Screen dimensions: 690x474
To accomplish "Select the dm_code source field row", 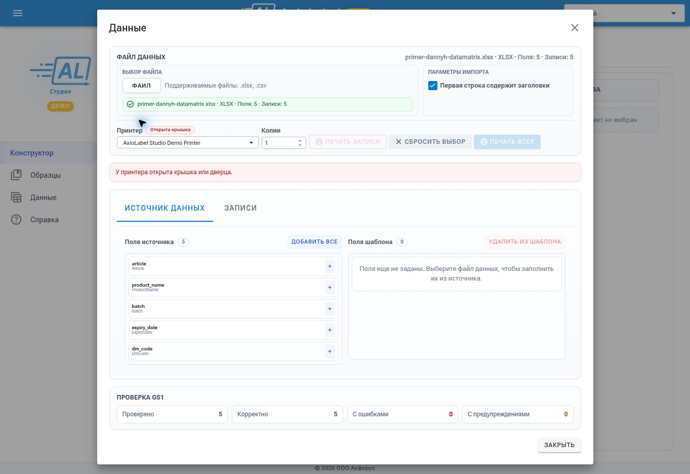I will [x=233, y=351].
